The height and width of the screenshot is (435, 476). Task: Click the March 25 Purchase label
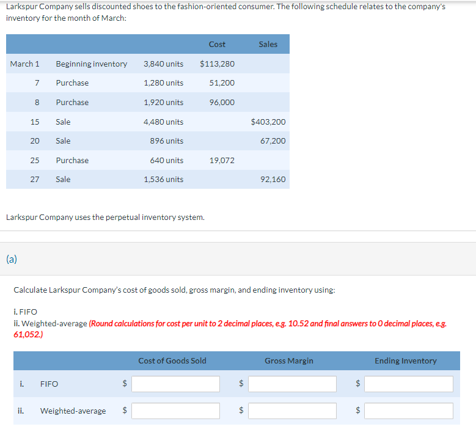coord(72,160)
